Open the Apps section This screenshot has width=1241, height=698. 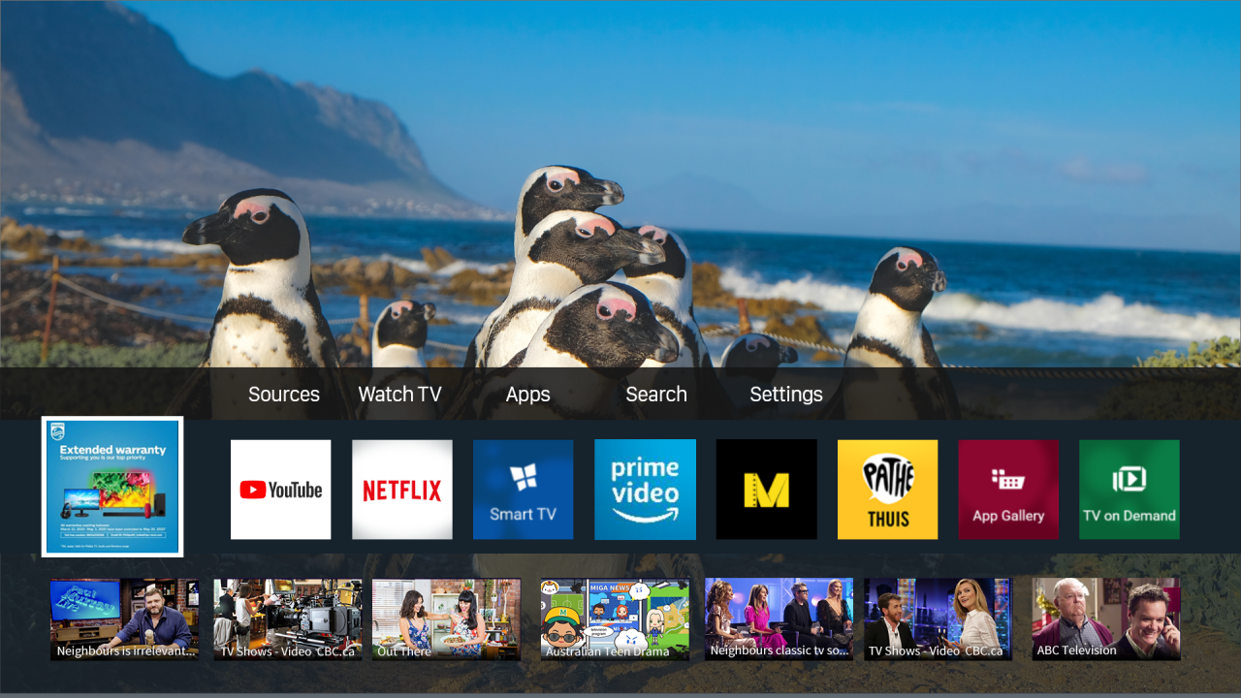[x=527, y=394]
